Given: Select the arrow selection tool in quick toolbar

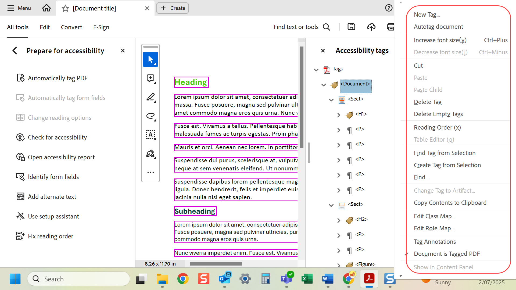Looking at the screenshot, I should (x=150, y=59).
